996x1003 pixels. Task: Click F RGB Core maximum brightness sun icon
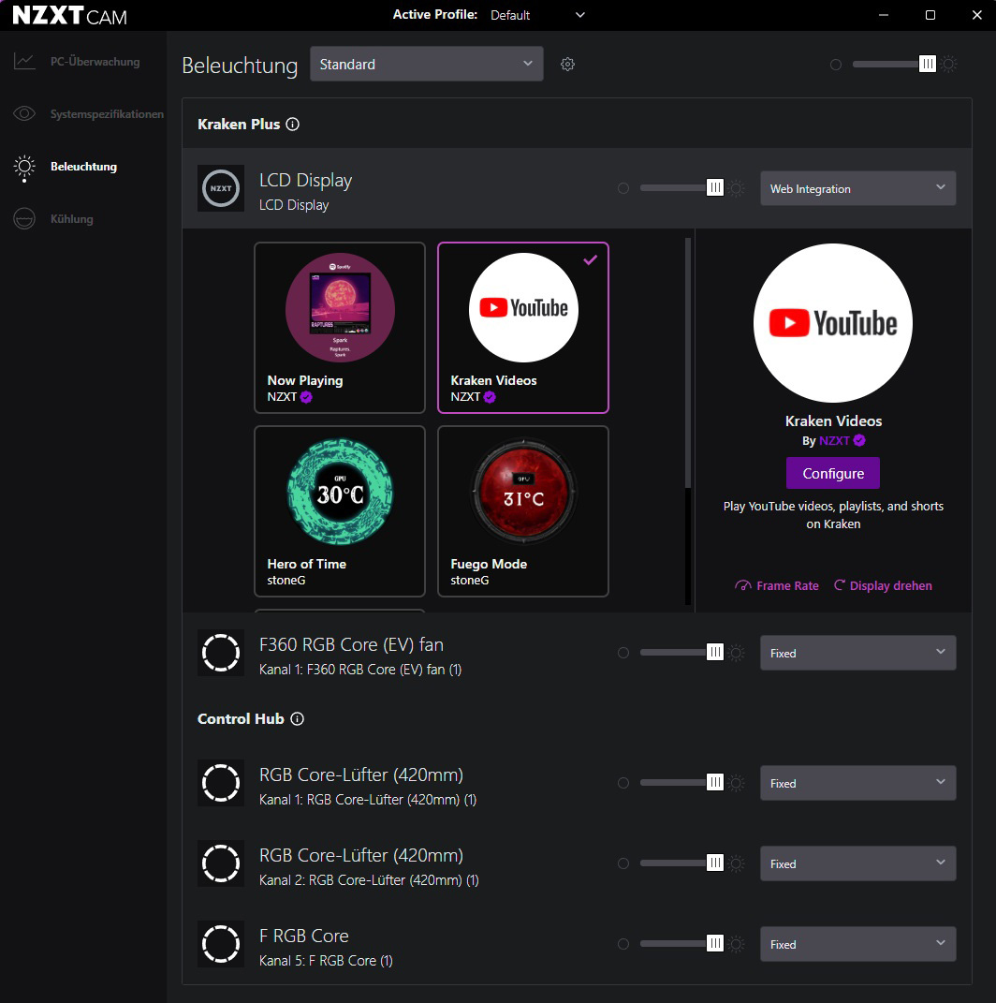pyautogui.click(x=737, y=944)
